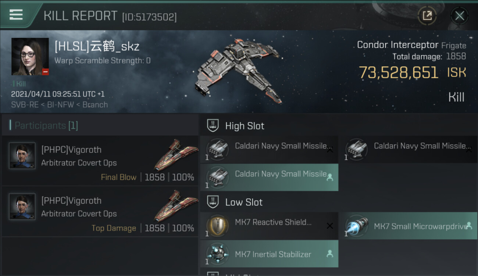This screenshot has height=276, width=478.
Task: Open the hamburger menu icon
Action: (x=16, y=15)
